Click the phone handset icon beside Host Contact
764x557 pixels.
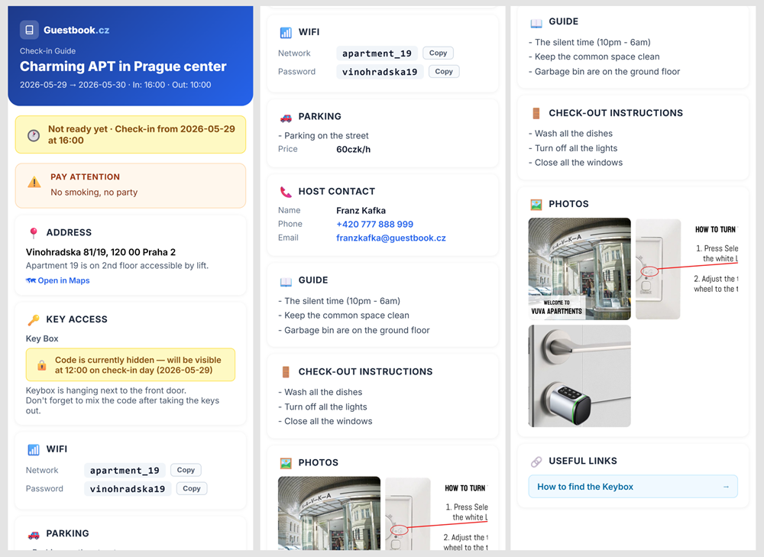coord(286,192)
